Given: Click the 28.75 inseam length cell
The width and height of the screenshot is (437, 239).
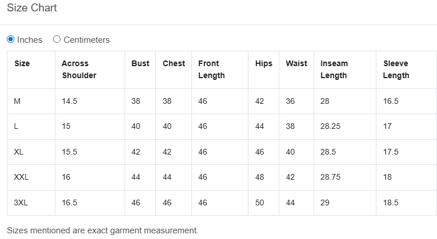Looking at the screenshot, I should [x=330, y=177].
